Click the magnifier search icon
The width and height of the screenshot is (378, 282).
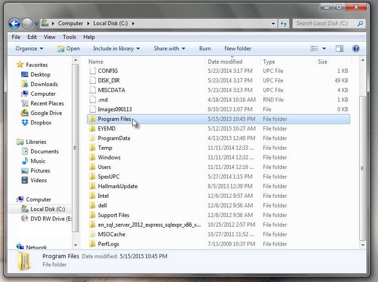[x=360, y=23]
